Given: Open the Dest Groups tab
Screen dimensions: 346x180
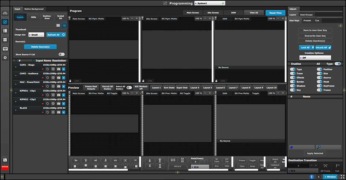Looking at the screenshot, I should point(306,15).
